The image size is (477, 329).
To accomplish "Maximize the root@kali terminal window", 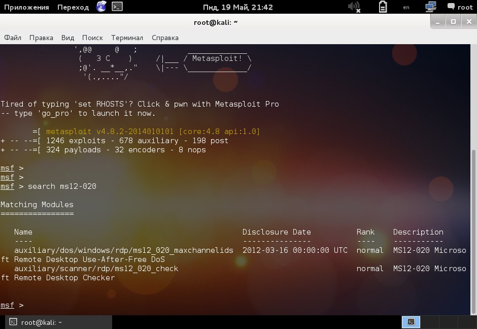I will [x=453, y=22].
